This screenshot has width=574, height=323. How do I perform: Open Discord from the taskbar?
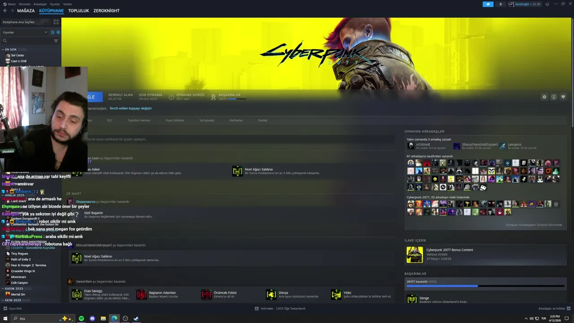click(92, 319)
